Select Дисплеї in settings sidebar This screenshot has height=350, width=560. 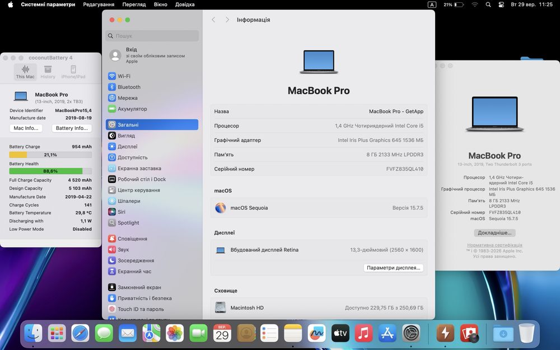(152, 146)
